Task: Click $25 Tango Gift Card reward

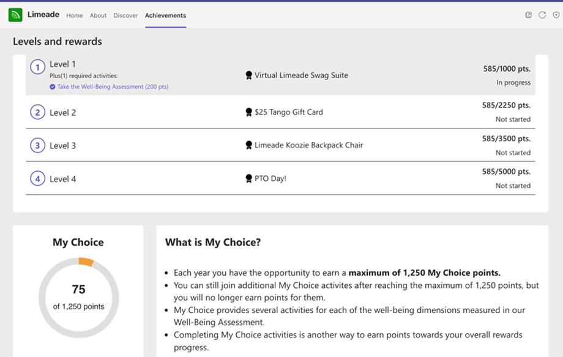Action: tap(289, 112)
